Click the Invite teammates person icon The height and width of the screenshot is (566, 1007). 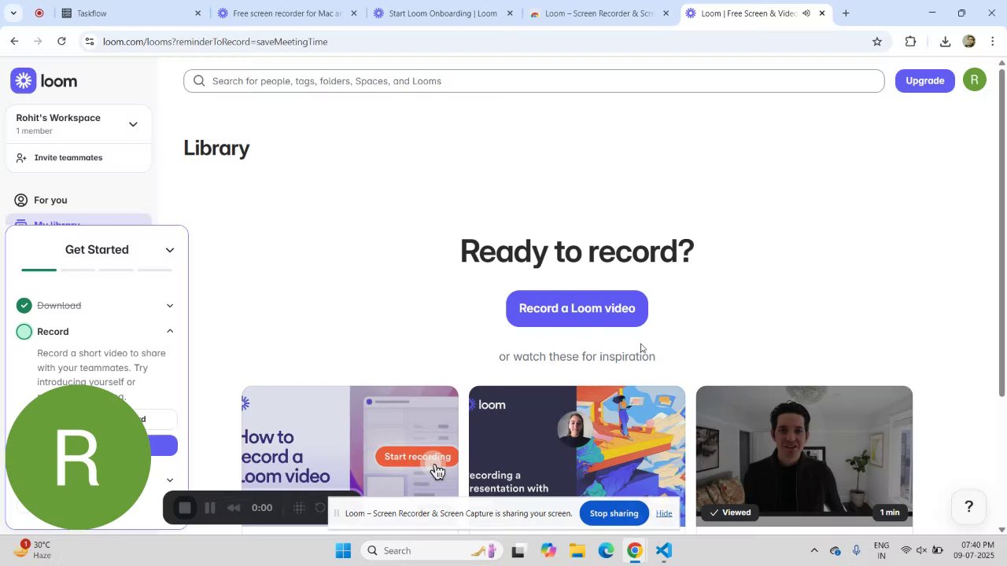(x=21, y=158)
